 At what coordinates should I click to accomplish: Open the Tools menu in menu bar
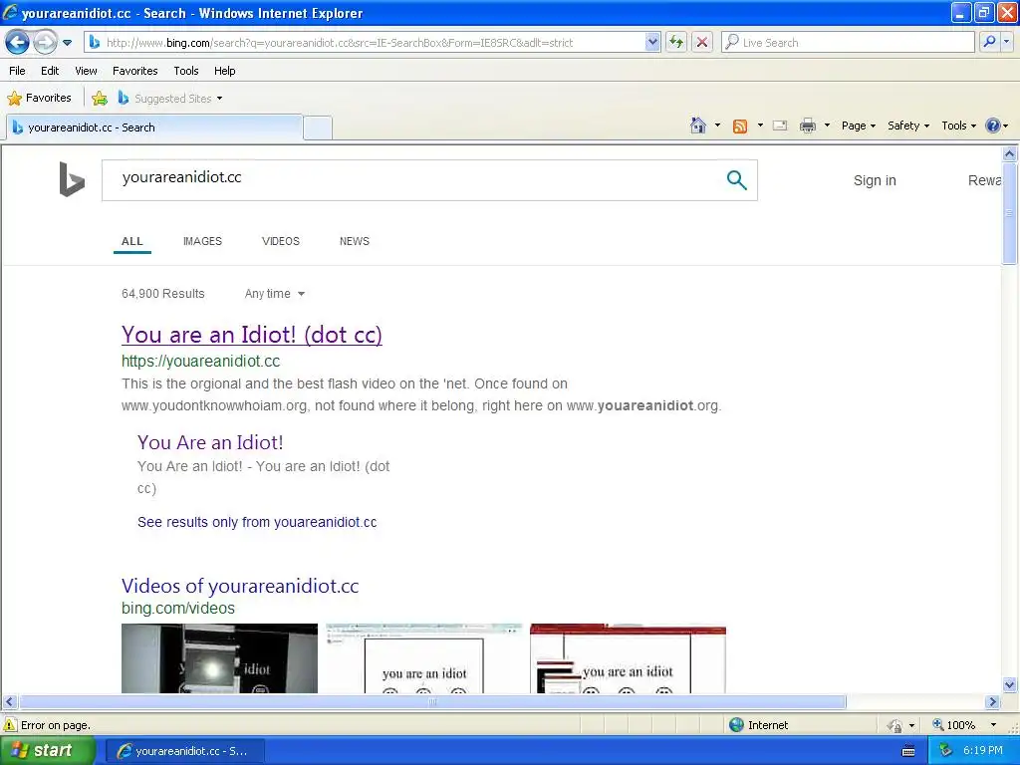[186, 71]
